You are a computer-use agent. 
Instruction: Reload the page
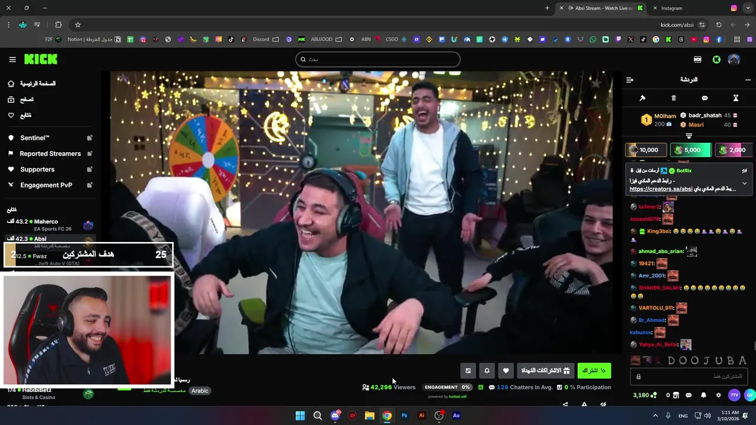coord(719,25)
